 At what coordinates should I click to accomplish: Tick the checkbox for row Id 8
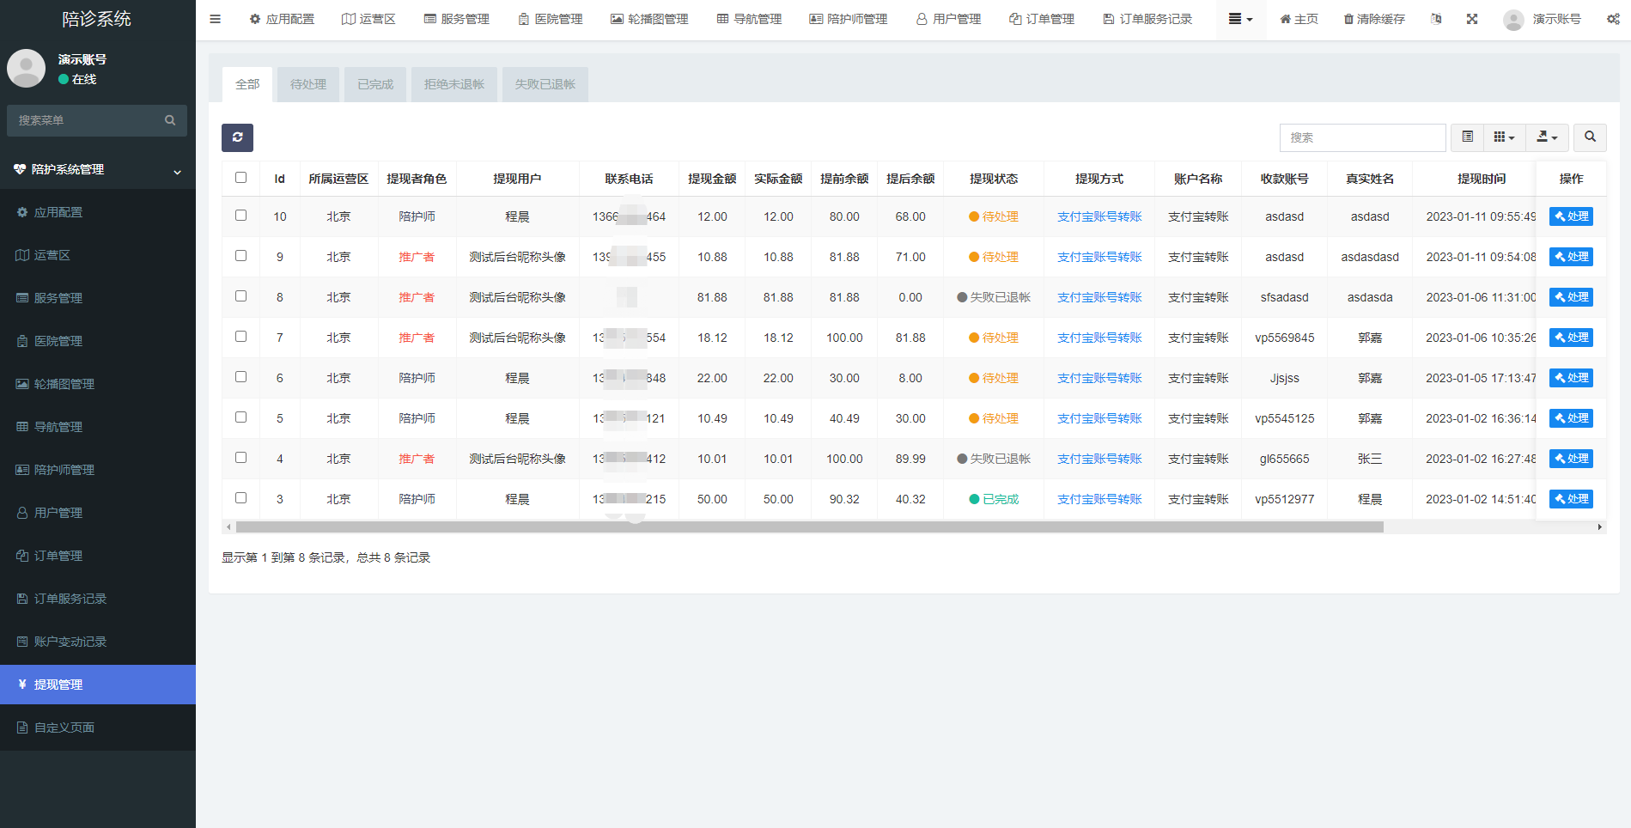(240, 296)
